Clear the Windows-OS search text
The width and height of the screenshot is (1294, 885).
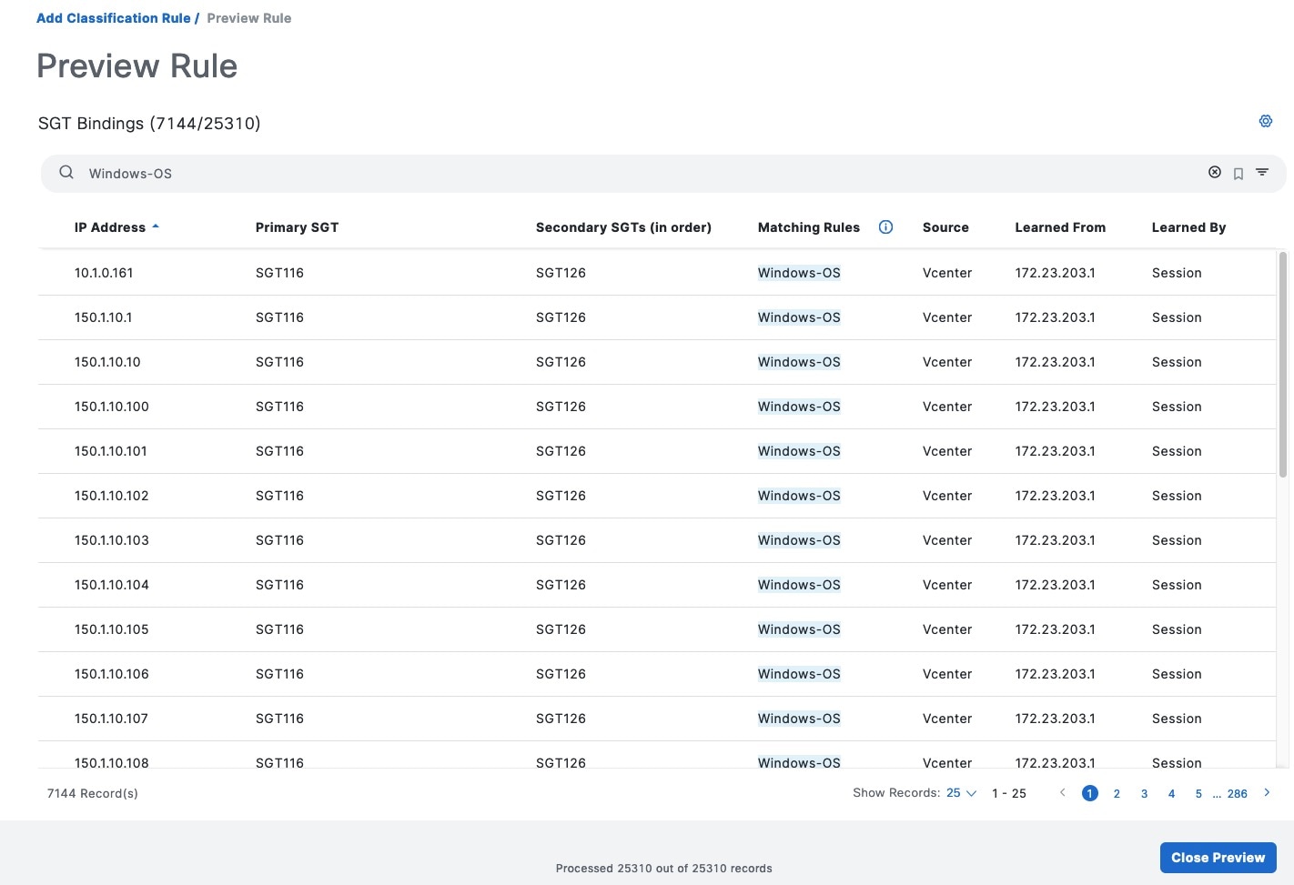(1214, 173)
